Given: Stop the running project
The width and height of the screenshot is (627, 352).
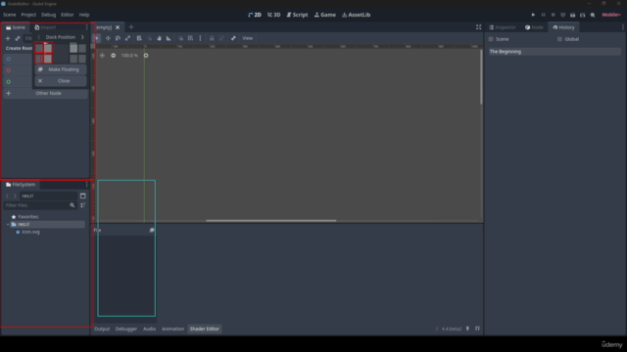Looking at the screenshot, I should pos(553,15).
